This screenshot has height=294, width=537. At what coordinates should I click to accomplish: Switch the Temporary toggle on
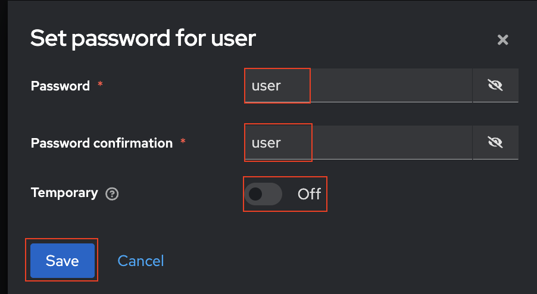[x=263, y=194]
